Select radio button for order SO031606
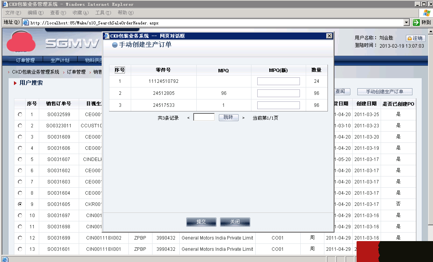 tap(20, 148)
